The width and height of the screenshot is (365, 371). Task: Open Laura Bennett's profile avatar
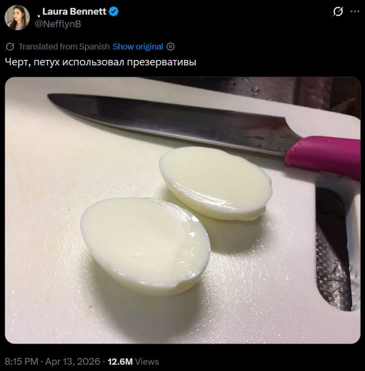point(17,18)
